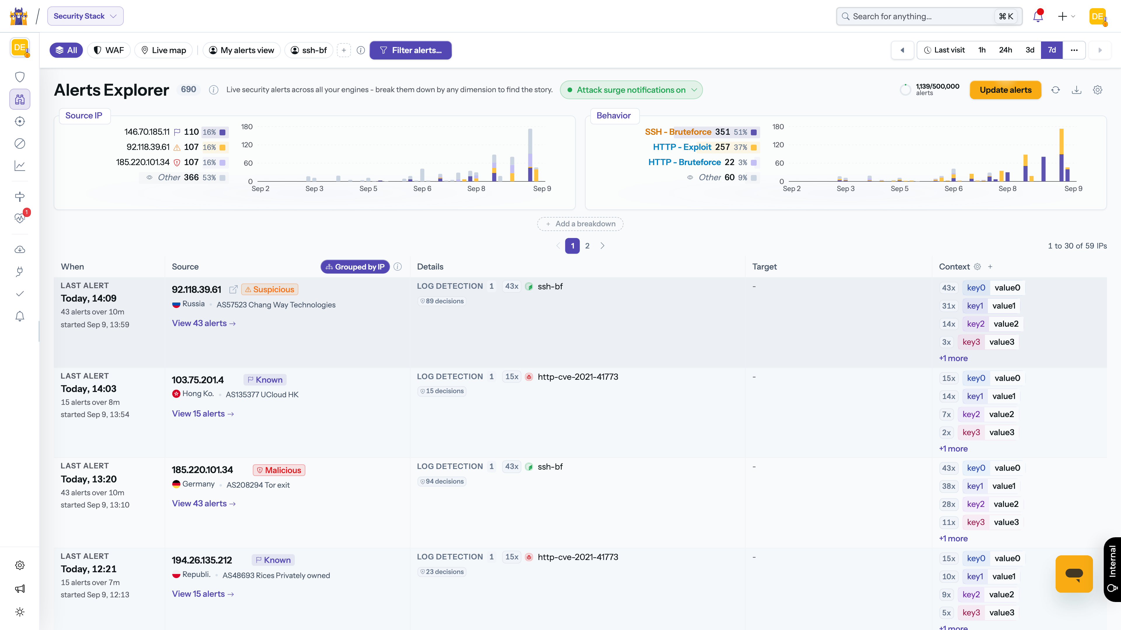Open the Alerts Explorer binoculars sidebar icon
The image size is (1121, 630).
(x=20, y=99)
